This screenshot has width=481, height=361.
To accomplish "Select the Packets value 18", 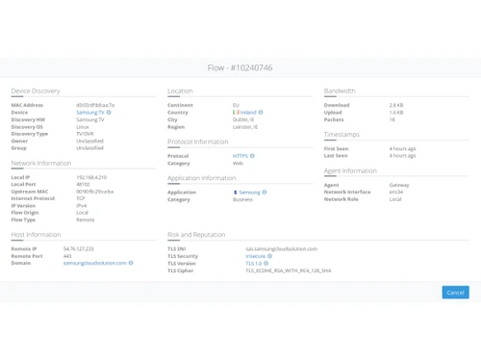I will [392, 119].
